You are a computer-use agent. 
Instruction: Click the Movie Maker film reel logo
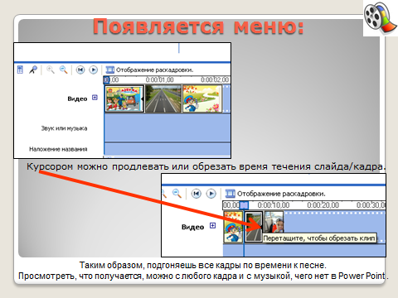pyautogui.click(x=381, y=18)
